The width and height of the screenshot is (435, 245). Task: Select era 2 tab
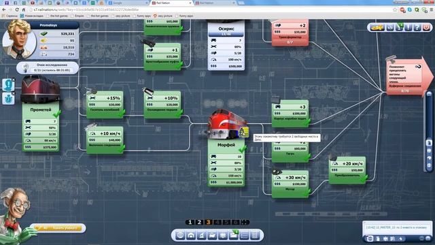(199, 223)
